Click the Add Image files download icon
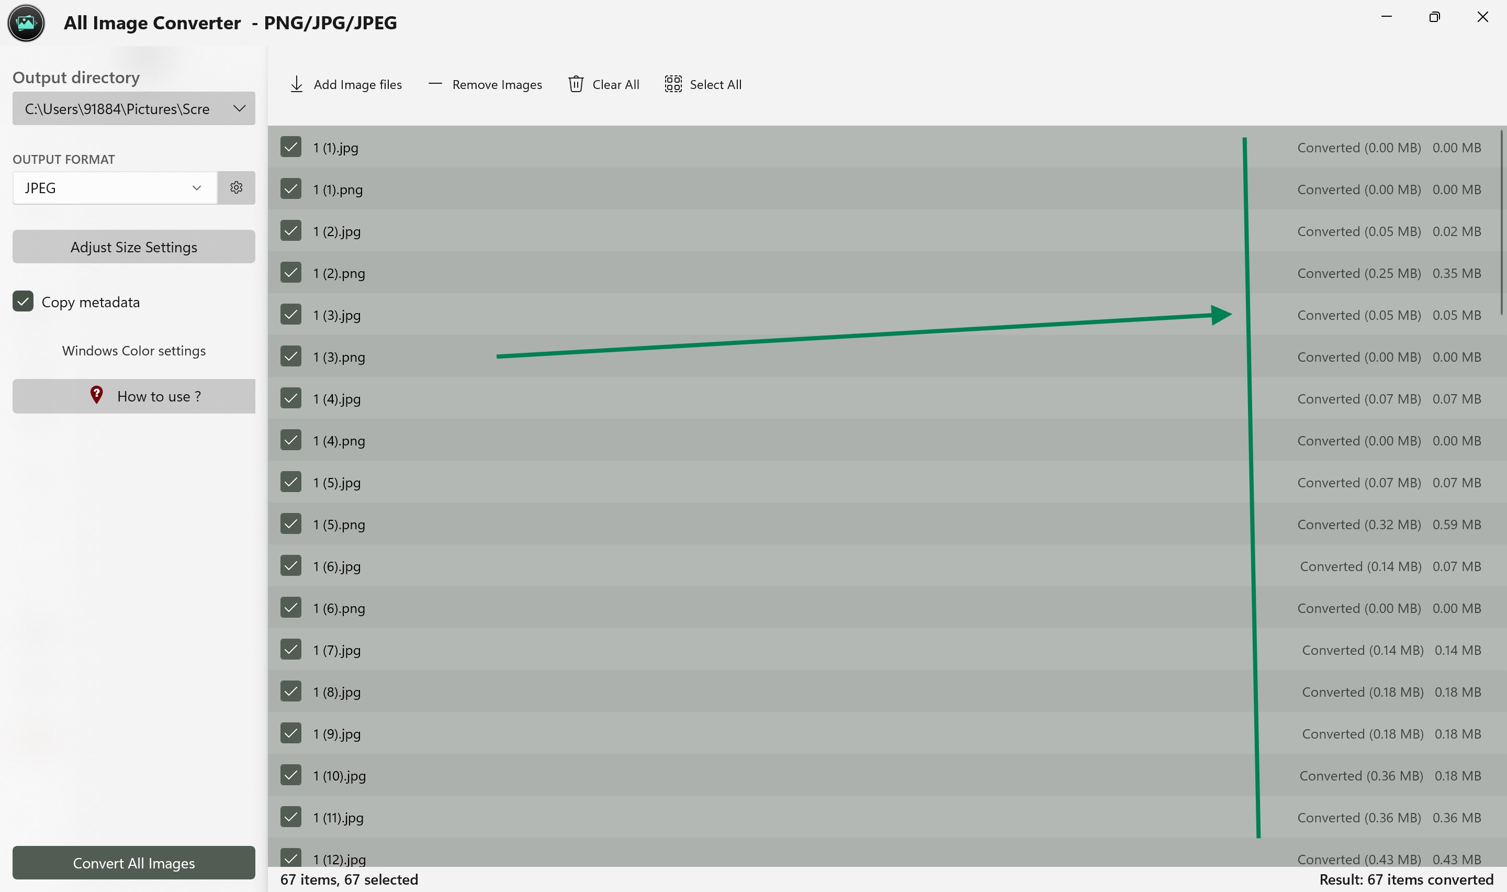The image size is (1507, 892). click(x=296, y=84)
